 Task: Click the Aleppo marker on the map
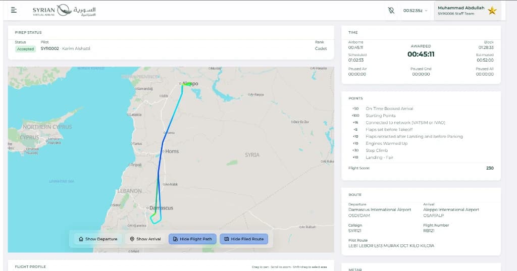click(x=180, y=83)
